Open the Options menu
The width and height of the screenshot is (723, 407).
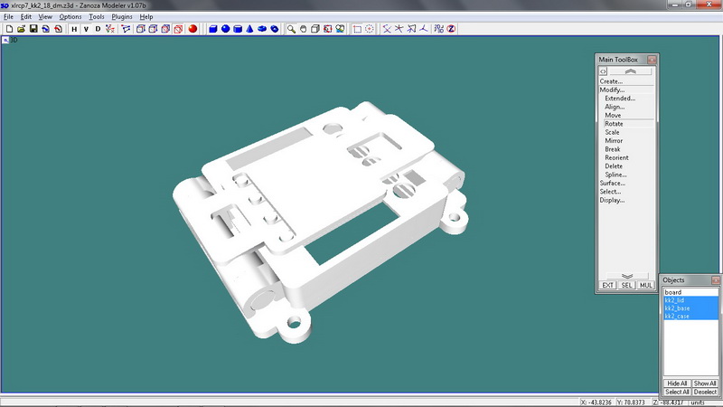click(70, 17)
